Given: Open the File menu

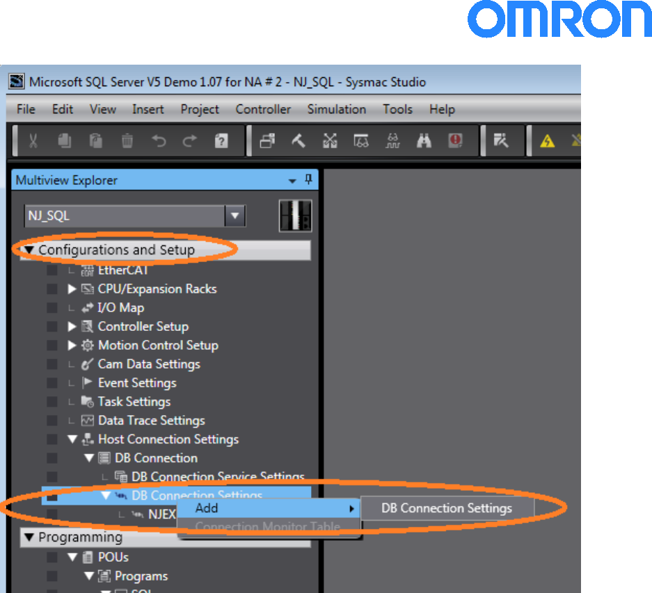Looking at the screenshot, I should click(26, 109).
